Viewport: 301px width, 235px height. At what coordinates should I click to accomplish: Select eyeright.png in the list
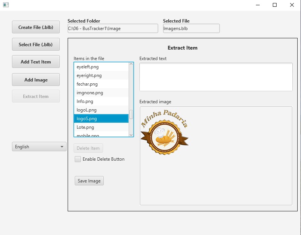click(x=101, y=75)
